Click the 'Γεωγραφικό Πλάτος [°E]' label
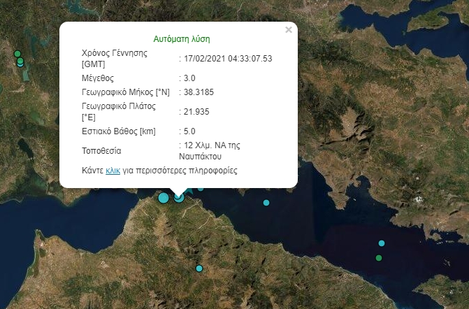469x309 pixels. [119, 112]
